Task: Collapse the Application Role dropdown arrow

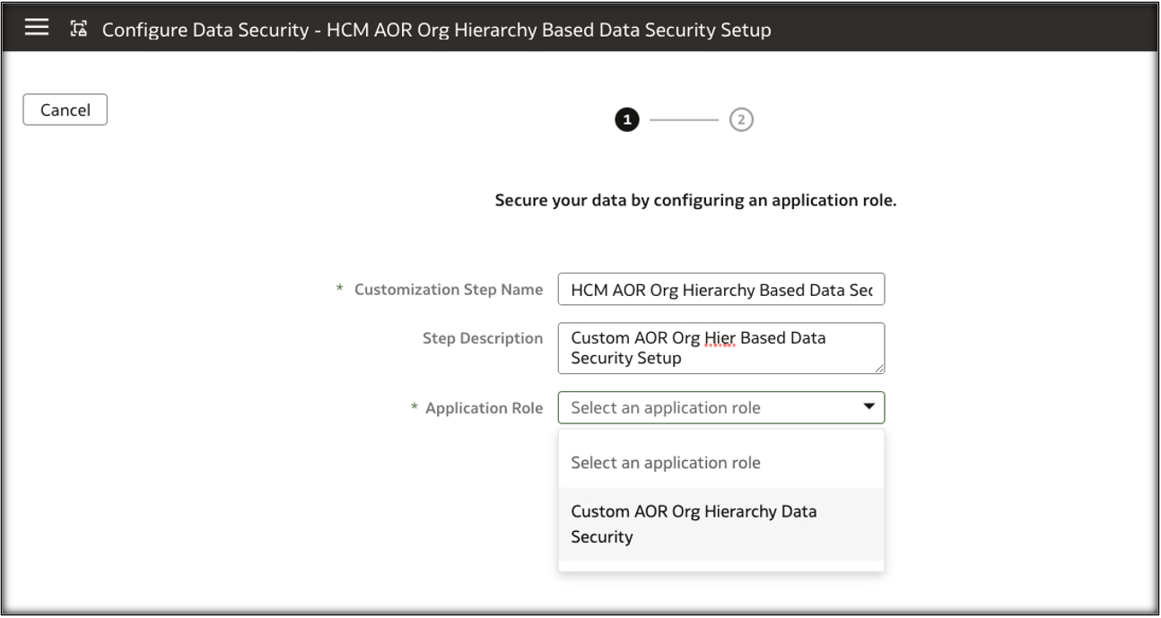Action: click(869, 407)
